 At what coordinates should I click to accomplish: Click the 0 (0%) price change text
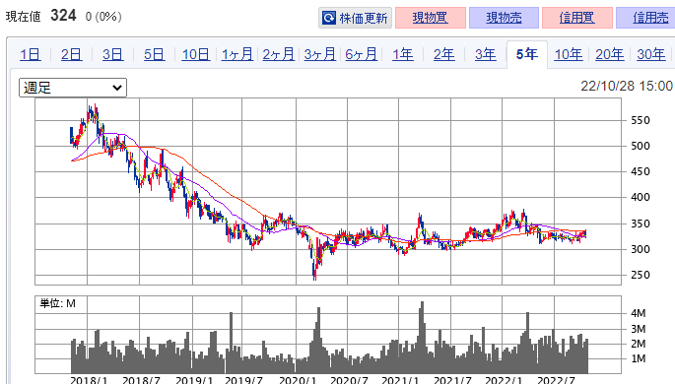pyautogui.click(x=103, y=17)
